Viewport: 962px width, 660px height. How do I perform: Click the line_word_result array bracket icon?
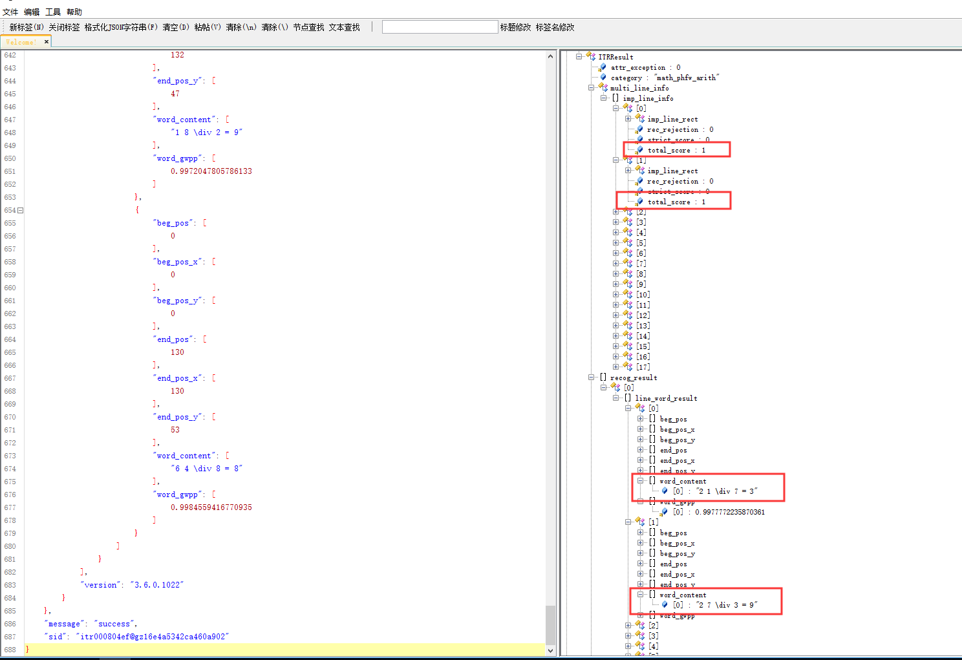tap(628, 398)
